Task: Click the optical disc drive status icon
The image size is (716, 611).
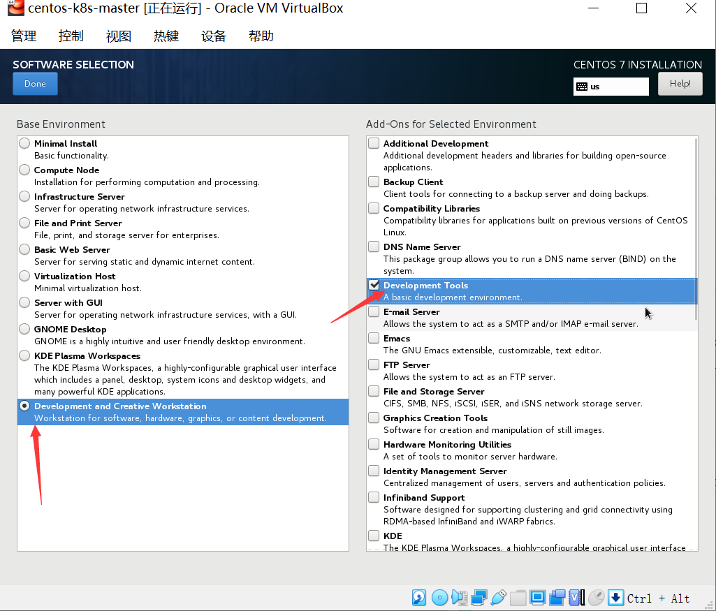Action: pos(439,598)
